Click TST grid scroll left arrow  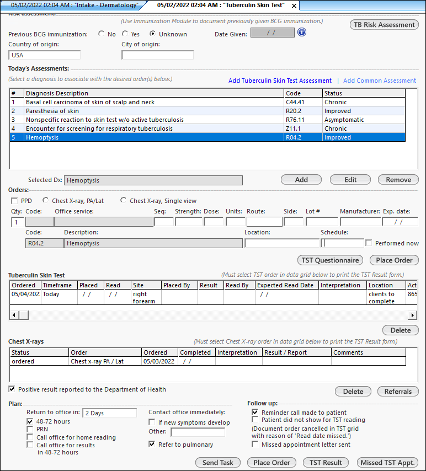14,315
